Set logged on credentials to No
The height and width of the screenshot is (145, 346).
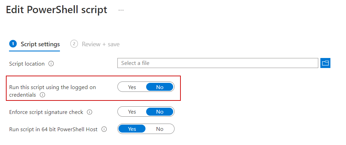click(160, 87)
